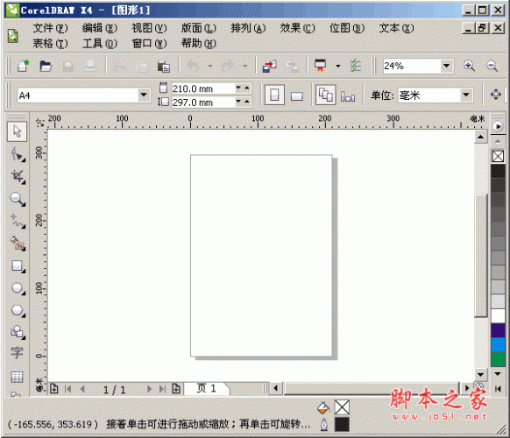
Task: Open the zoom level 24% dropdown
Action: click(x=447, y=66)
